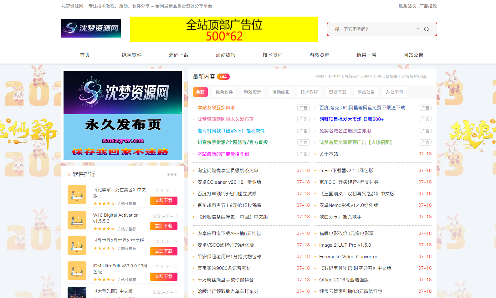Select the 网站公告 content filter tab
Viewport: 496px width, 298px height.
[x=366, y=92]
